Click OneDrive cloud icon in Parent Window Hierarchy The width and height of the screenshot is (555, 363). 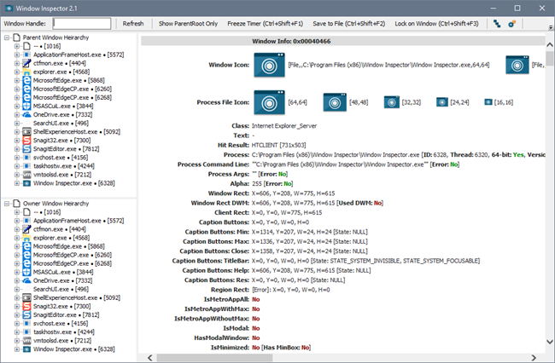pos(26,114)
